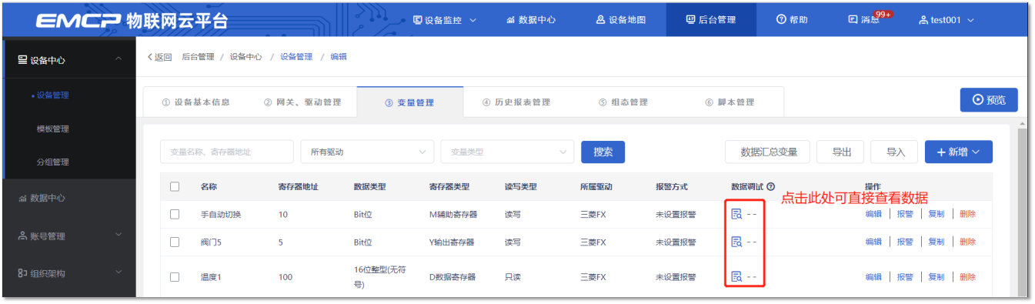Image resolution: width=1035 pixels, height=304 pixels.
Task: Open data debug icon for 手自动切换 row
Action: click(736, 214)
